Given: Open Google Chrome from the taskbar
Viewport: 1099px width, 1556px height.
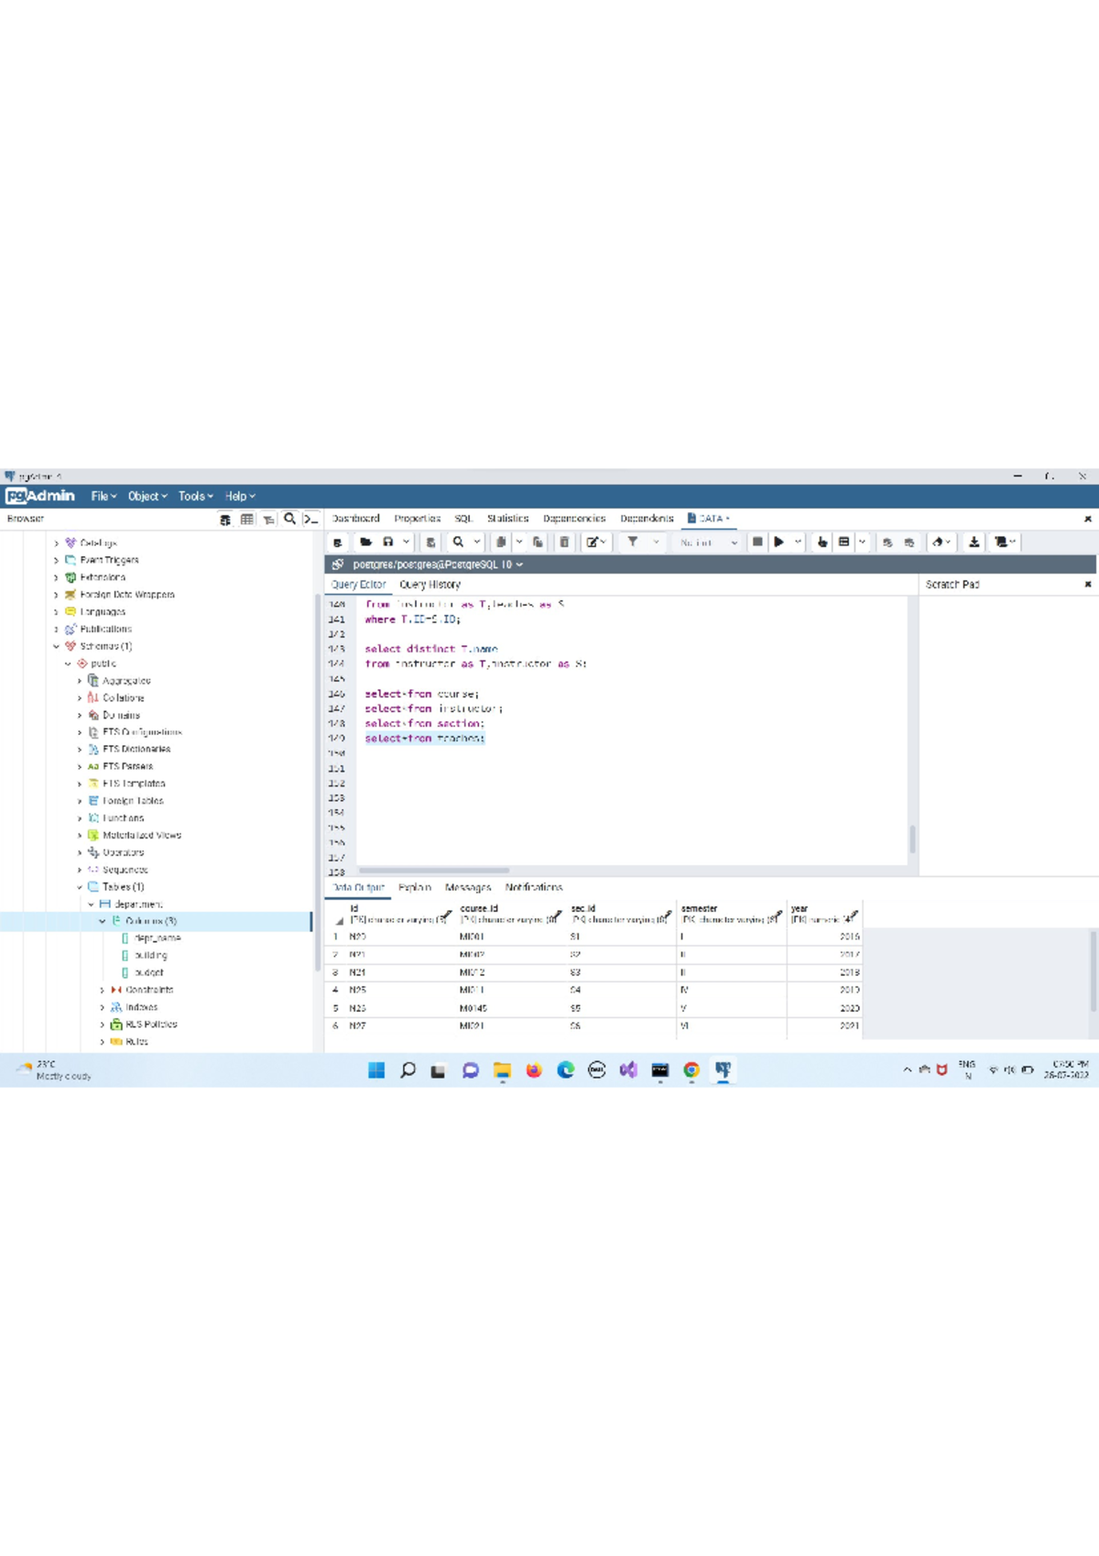Looking at the screenshot, I should coord(691,1070).
